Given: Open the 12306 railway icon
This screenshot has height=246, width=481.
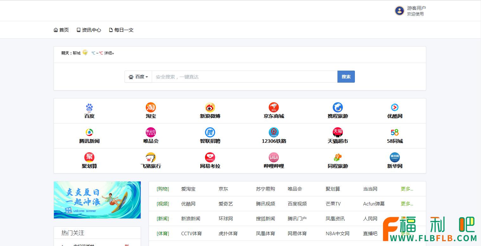Looking at the screenshot, I should pyautogui.click(x=274, y=132).
